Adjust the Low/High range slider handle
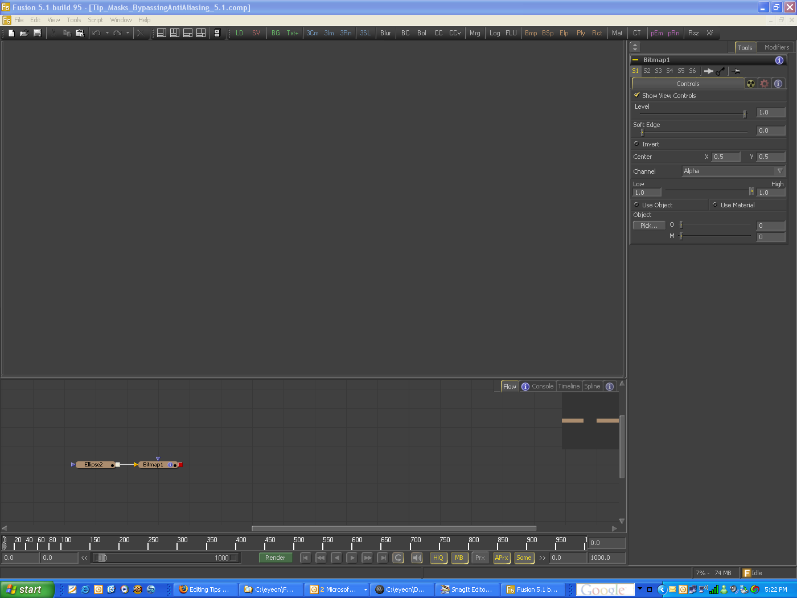 point(751,191)
